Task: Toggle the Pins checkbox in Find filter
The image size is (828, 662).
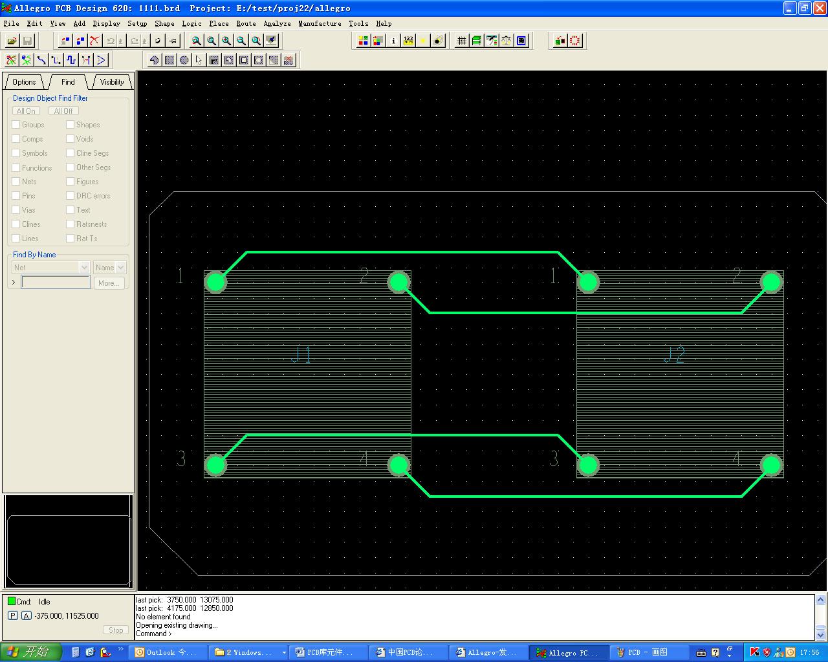Action: point(16,196)
